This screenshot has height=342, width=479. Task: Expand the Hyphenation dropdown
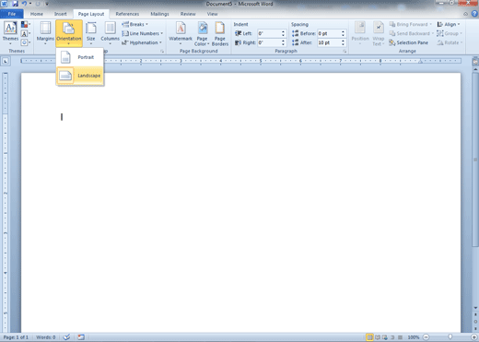coord(142,42)
